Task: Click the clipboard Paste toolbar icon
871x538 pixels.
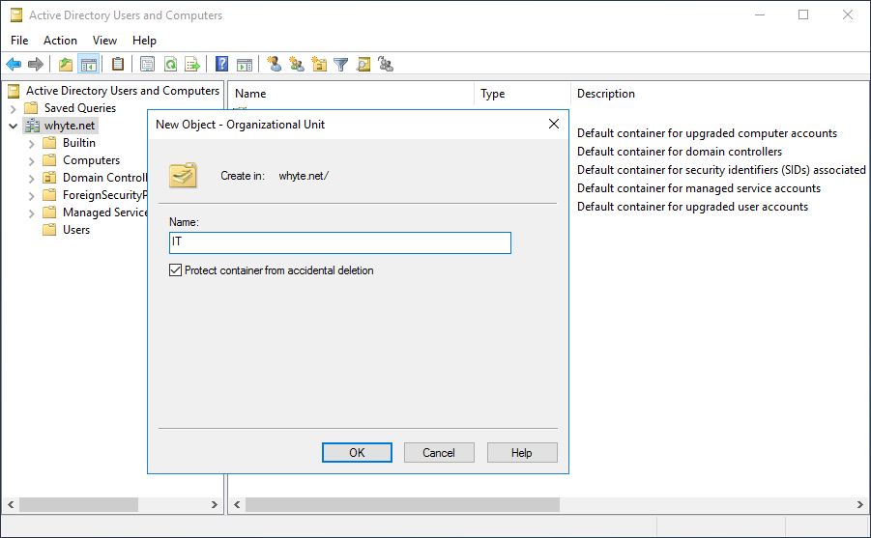Action: 118,64
